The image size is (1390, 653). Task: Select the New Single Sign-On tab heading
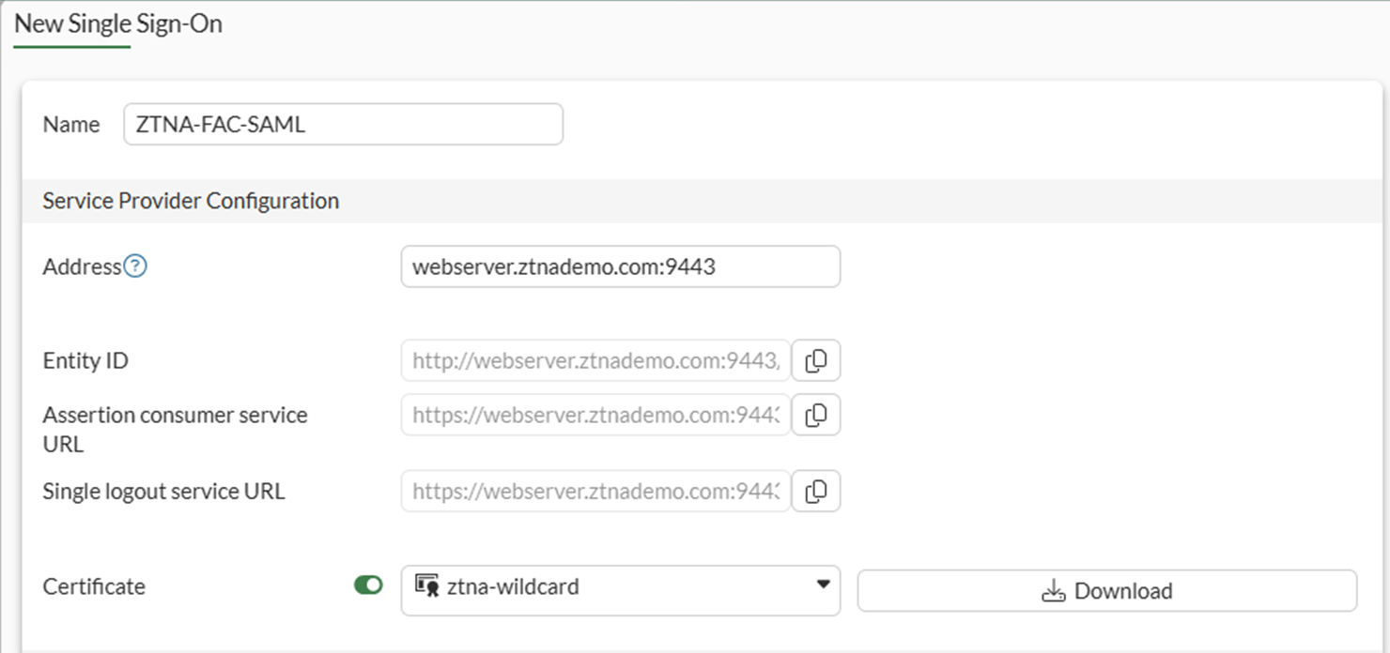118,24
